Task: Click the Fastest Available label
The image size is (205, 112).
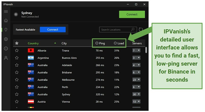Action: coord(25,30)
